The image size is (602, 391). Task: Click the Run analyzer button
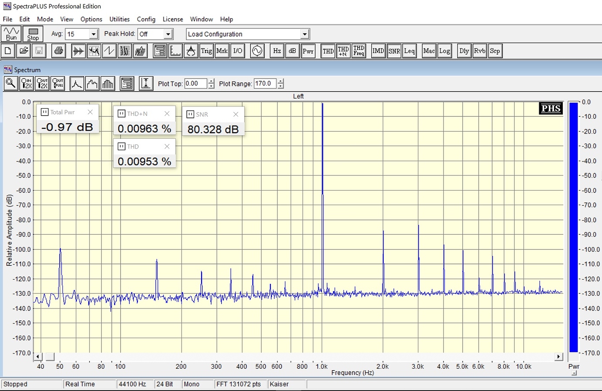pyautogui.click(x=11, y=34)
